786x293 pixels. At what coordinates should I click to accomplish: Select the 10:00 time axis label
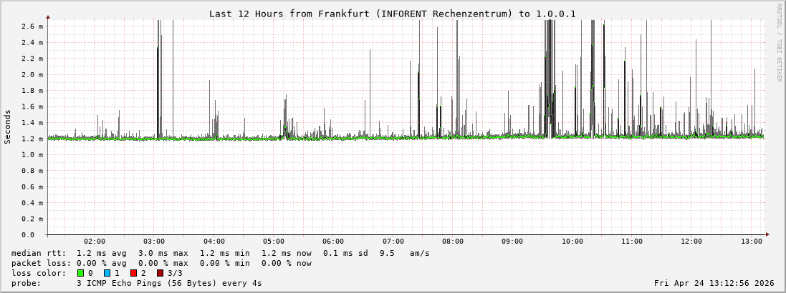572,242
